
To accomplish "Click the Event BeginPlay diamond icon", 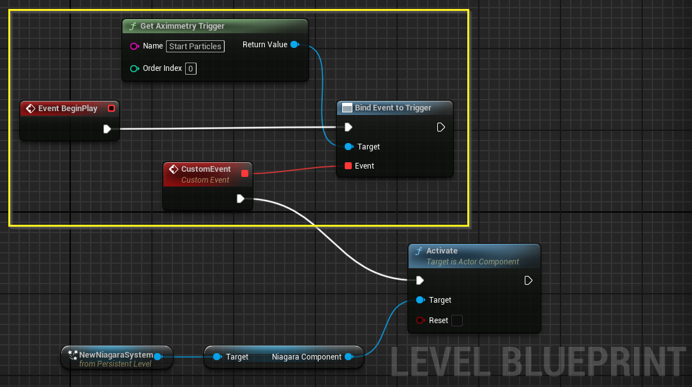I will [31, 109].
